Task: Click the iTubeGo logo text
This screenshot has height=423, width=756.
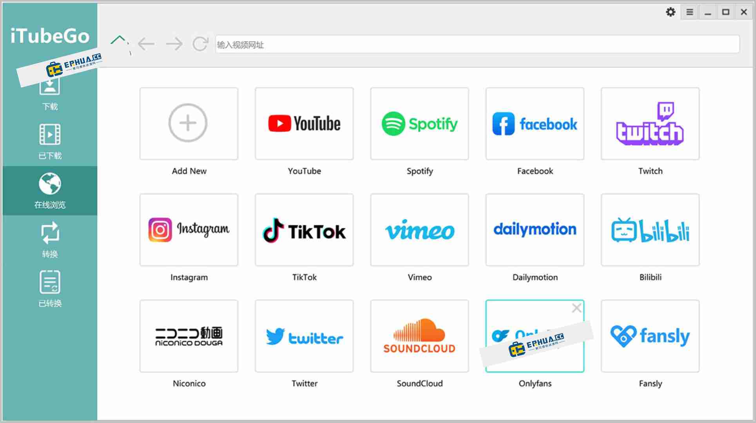Action: (50, 36)
